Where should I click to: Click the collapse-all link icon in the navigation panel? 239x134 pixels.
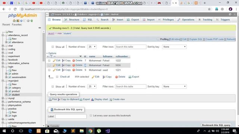[40, 28]
